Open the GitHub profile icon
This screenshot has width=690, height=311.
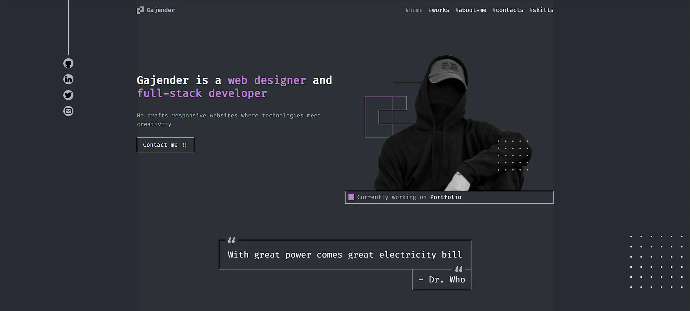coord(68,64)
